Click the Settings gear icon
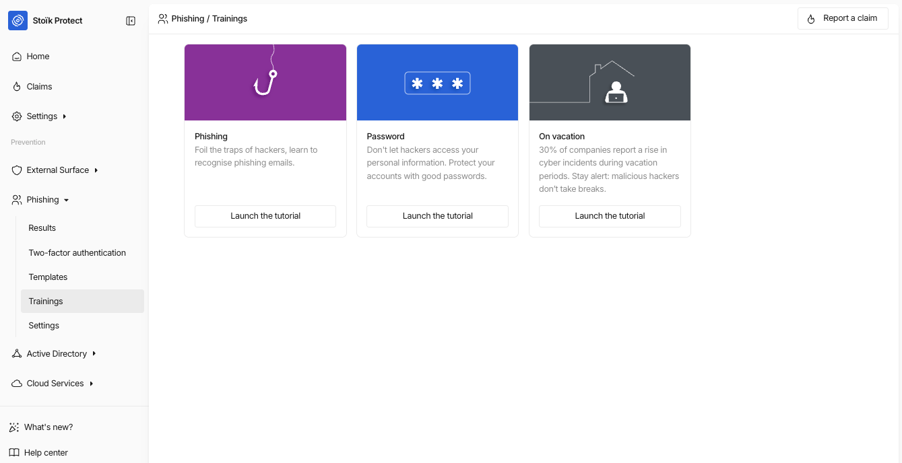The width and height of the screenshot is (902, 463). tap(17, 116)
